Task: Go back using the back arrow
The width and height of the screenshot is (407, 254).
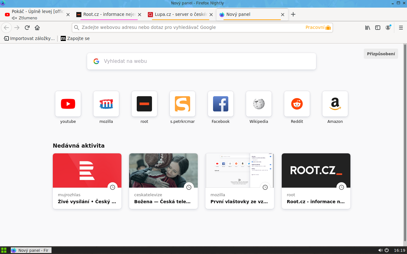Action: click(6, 28)
